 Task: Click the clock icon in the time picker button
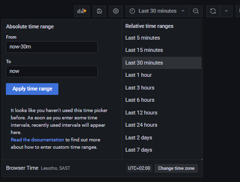pos(132,11)
